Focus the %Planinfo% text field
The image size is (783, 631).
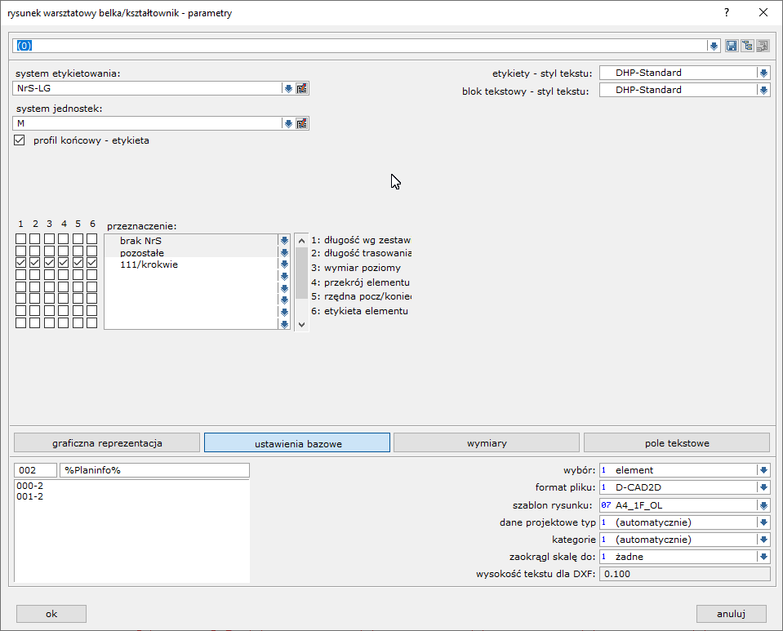tap(155, 470)
